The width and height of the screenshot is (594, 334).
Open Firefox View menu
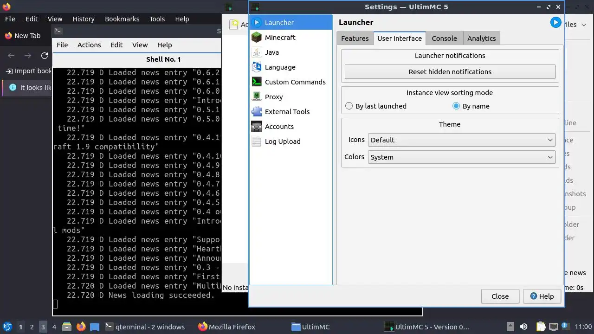pos(55,19)
